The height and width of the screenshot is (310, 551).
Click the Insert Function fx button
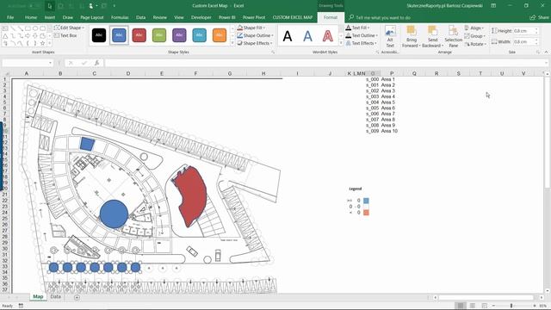point(96,63)
